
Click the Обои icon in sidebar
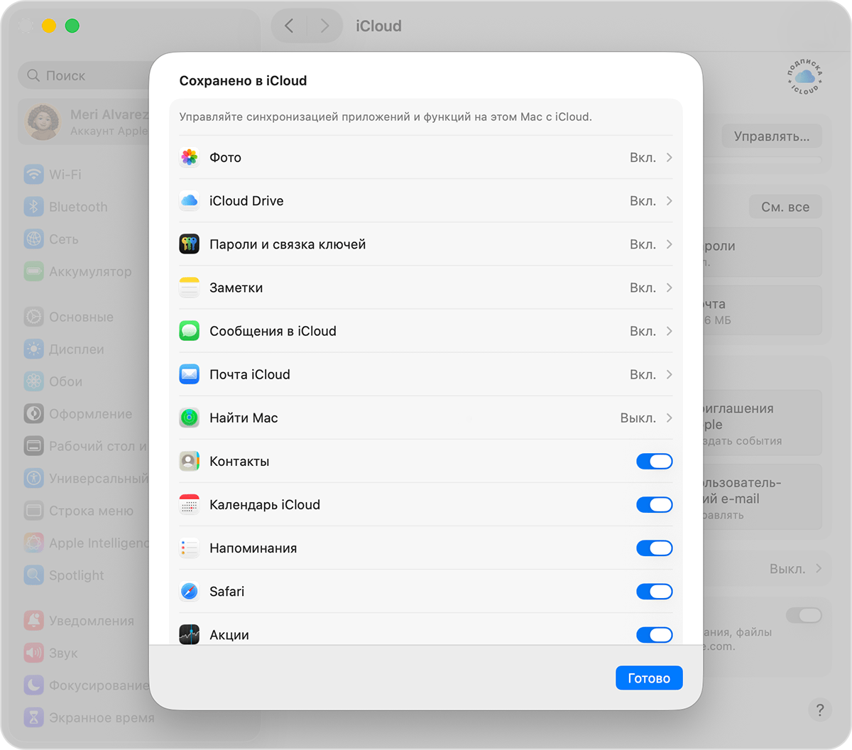(33, 381)
